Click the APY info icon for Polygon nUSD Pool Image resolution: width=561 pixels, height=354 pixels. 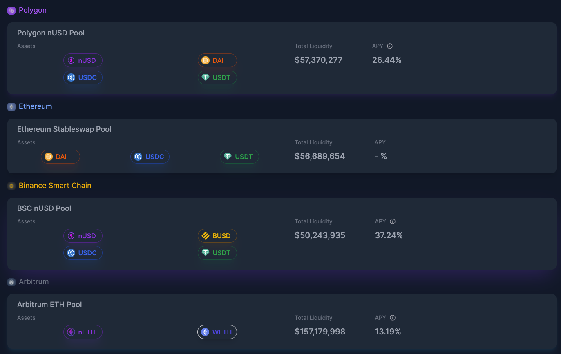pyautogui.click(x=389, y=46)
